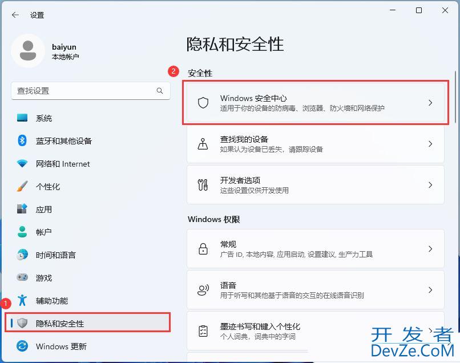
Task: Click the Windows 安全中心 shield icon
Action: [x=203, y=103]
